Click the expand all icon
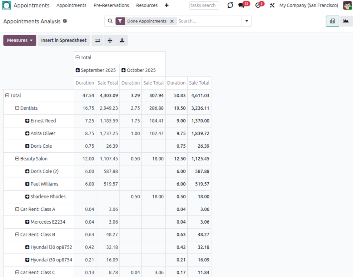 (x=110, y=41)
